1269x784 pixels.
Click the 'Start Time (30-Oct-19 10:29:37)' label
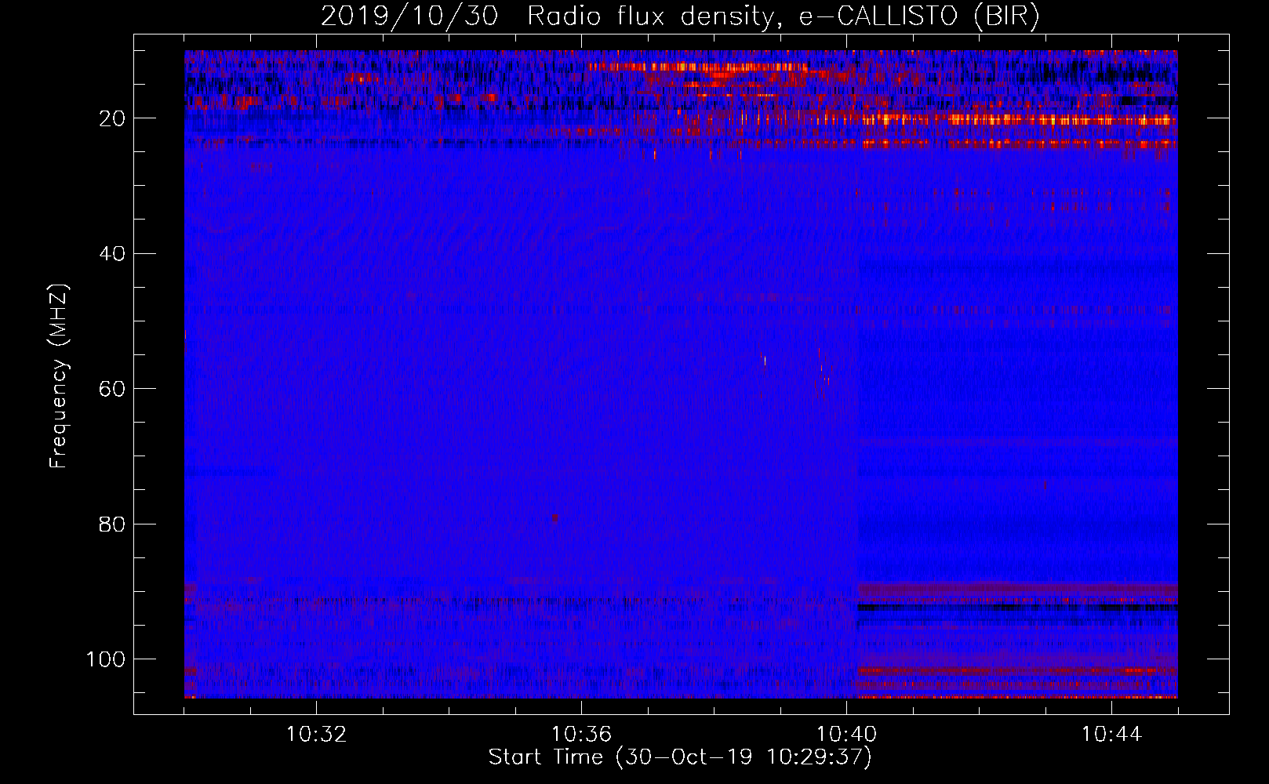(x=680, y=757)
